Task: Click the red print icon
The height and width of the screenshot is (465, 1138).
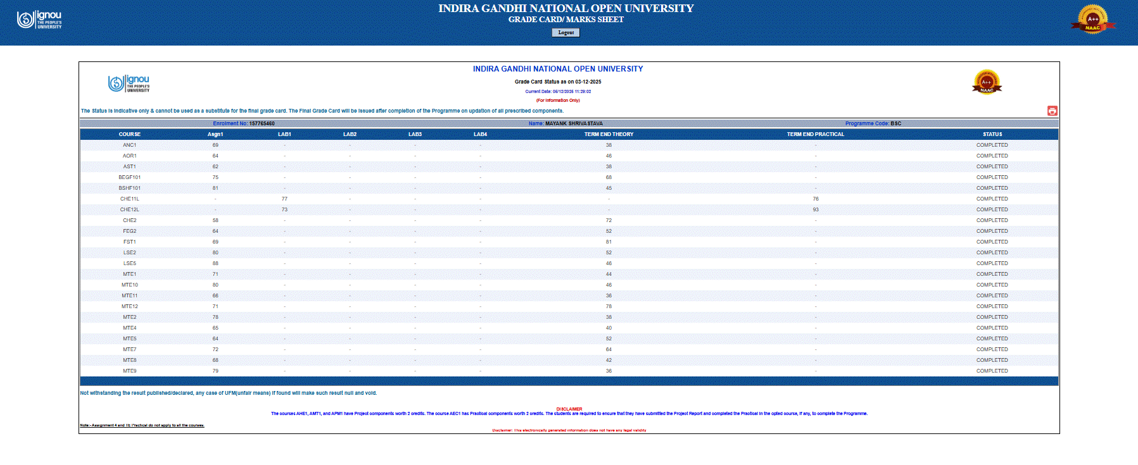Action: 1052,111
